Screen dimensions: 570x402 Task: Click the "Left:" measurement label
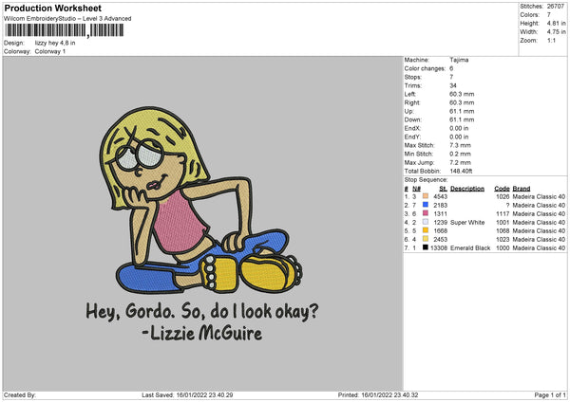410,94
